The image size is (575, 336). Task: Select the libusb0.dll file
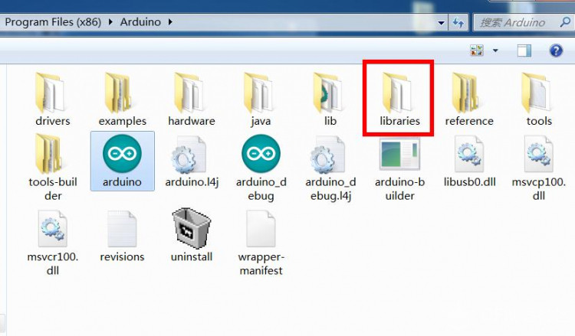point(469,161)
